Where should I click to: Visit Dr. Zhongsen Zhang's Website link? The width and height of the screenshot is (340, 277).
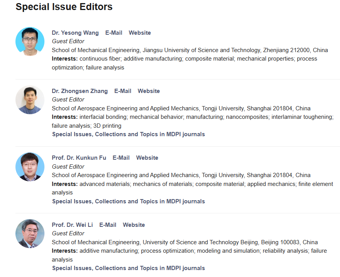coord(149,91)
